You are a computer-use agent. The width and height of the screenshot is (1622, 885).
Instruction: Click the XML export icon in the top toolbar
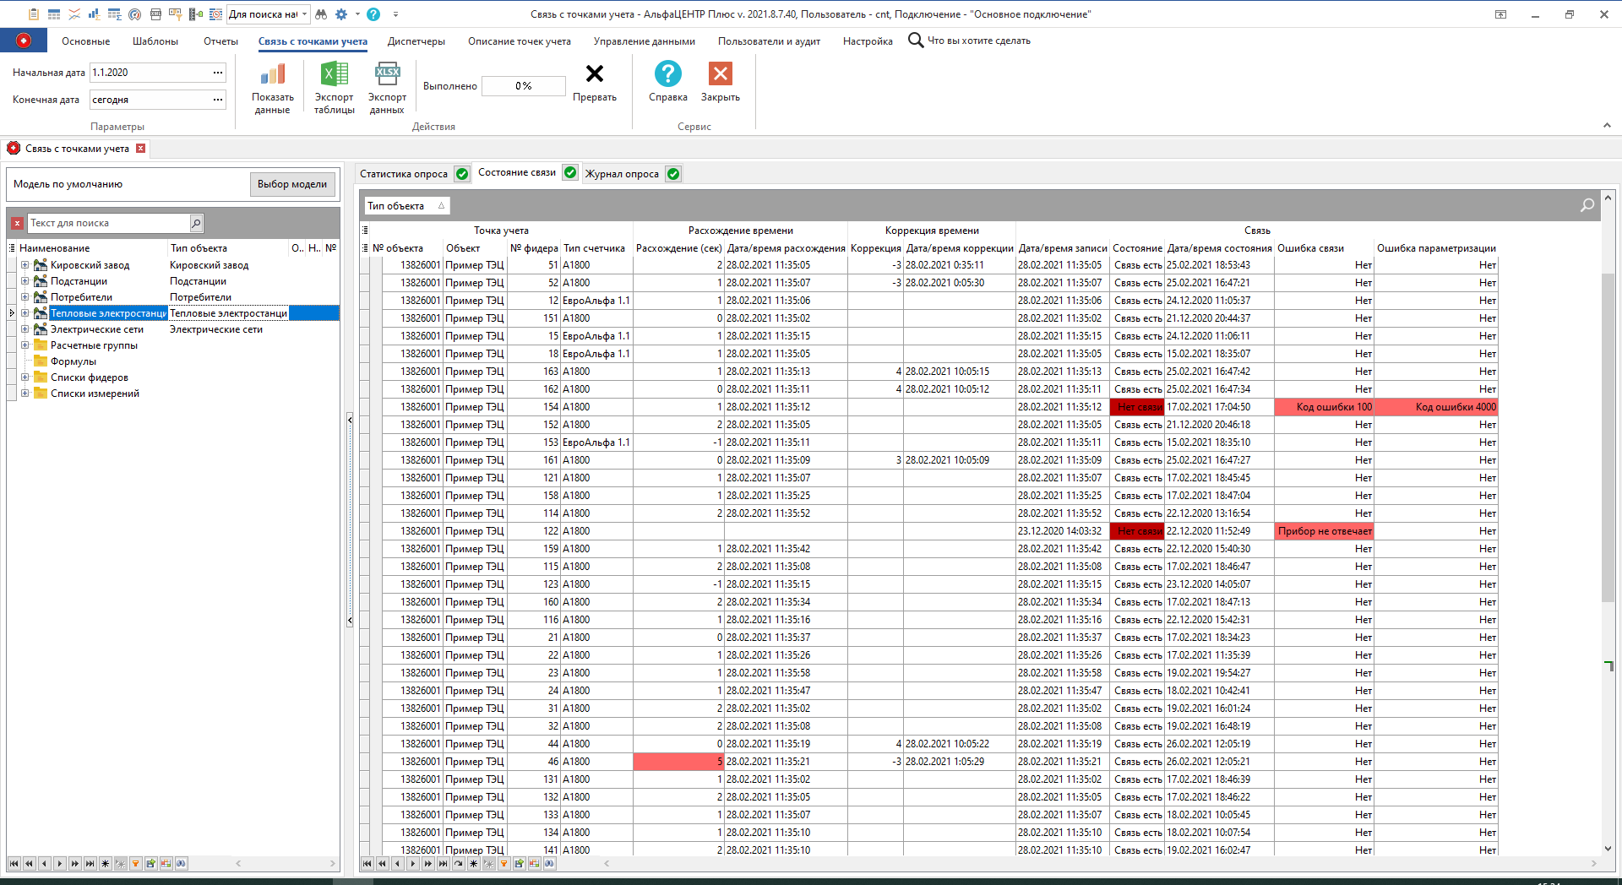[x=155, y=14]
